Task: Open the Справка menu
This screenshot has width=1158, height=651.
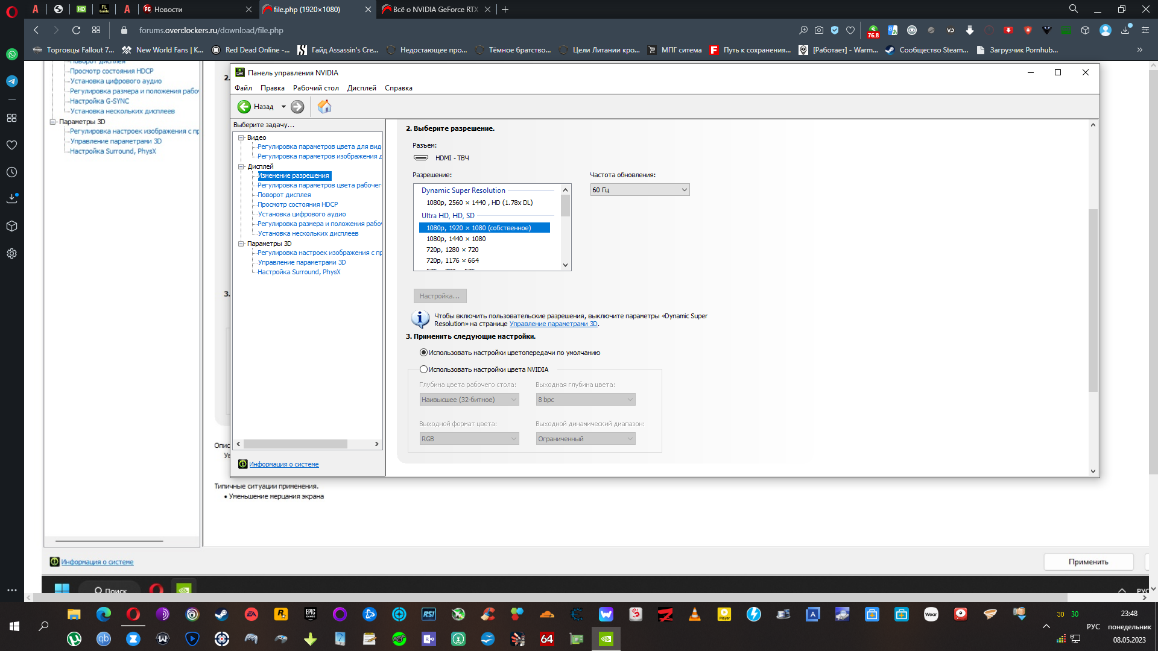Action: click(398, 88)
